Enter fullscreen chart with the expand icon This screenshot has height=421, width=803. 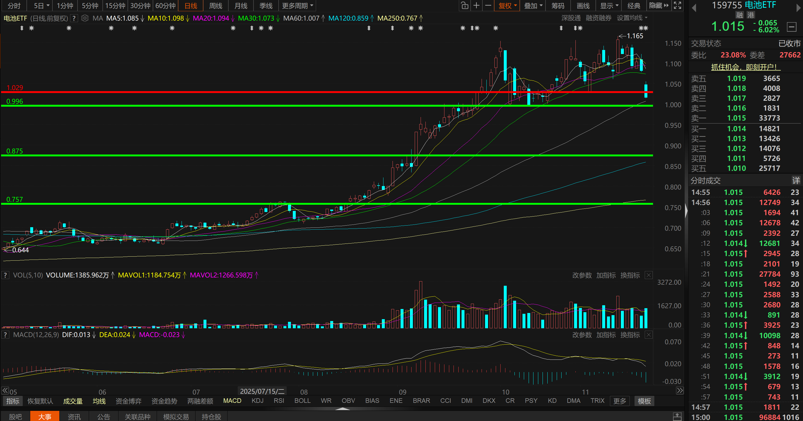(x=677, y=6)
